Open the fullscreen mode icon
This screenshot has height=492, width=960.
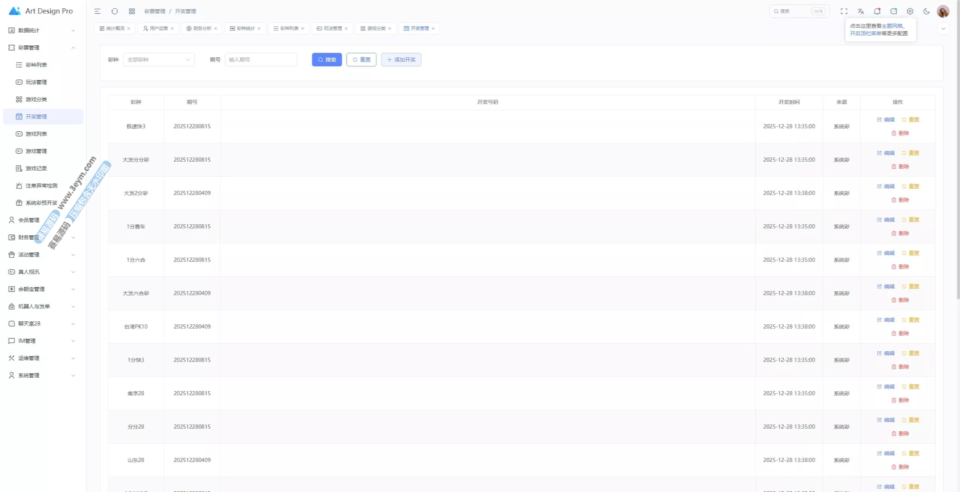pos(844,11)
